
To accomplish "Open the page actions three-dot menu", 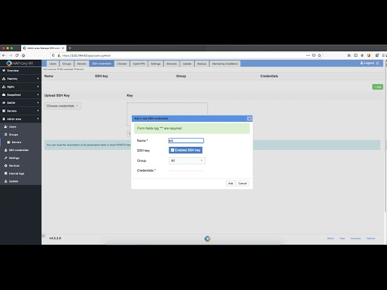I will (x=308, y=56).
